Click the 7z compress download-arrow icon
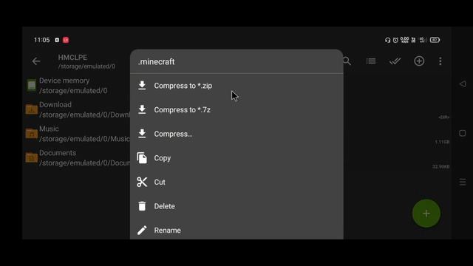 tap(142, 109)
